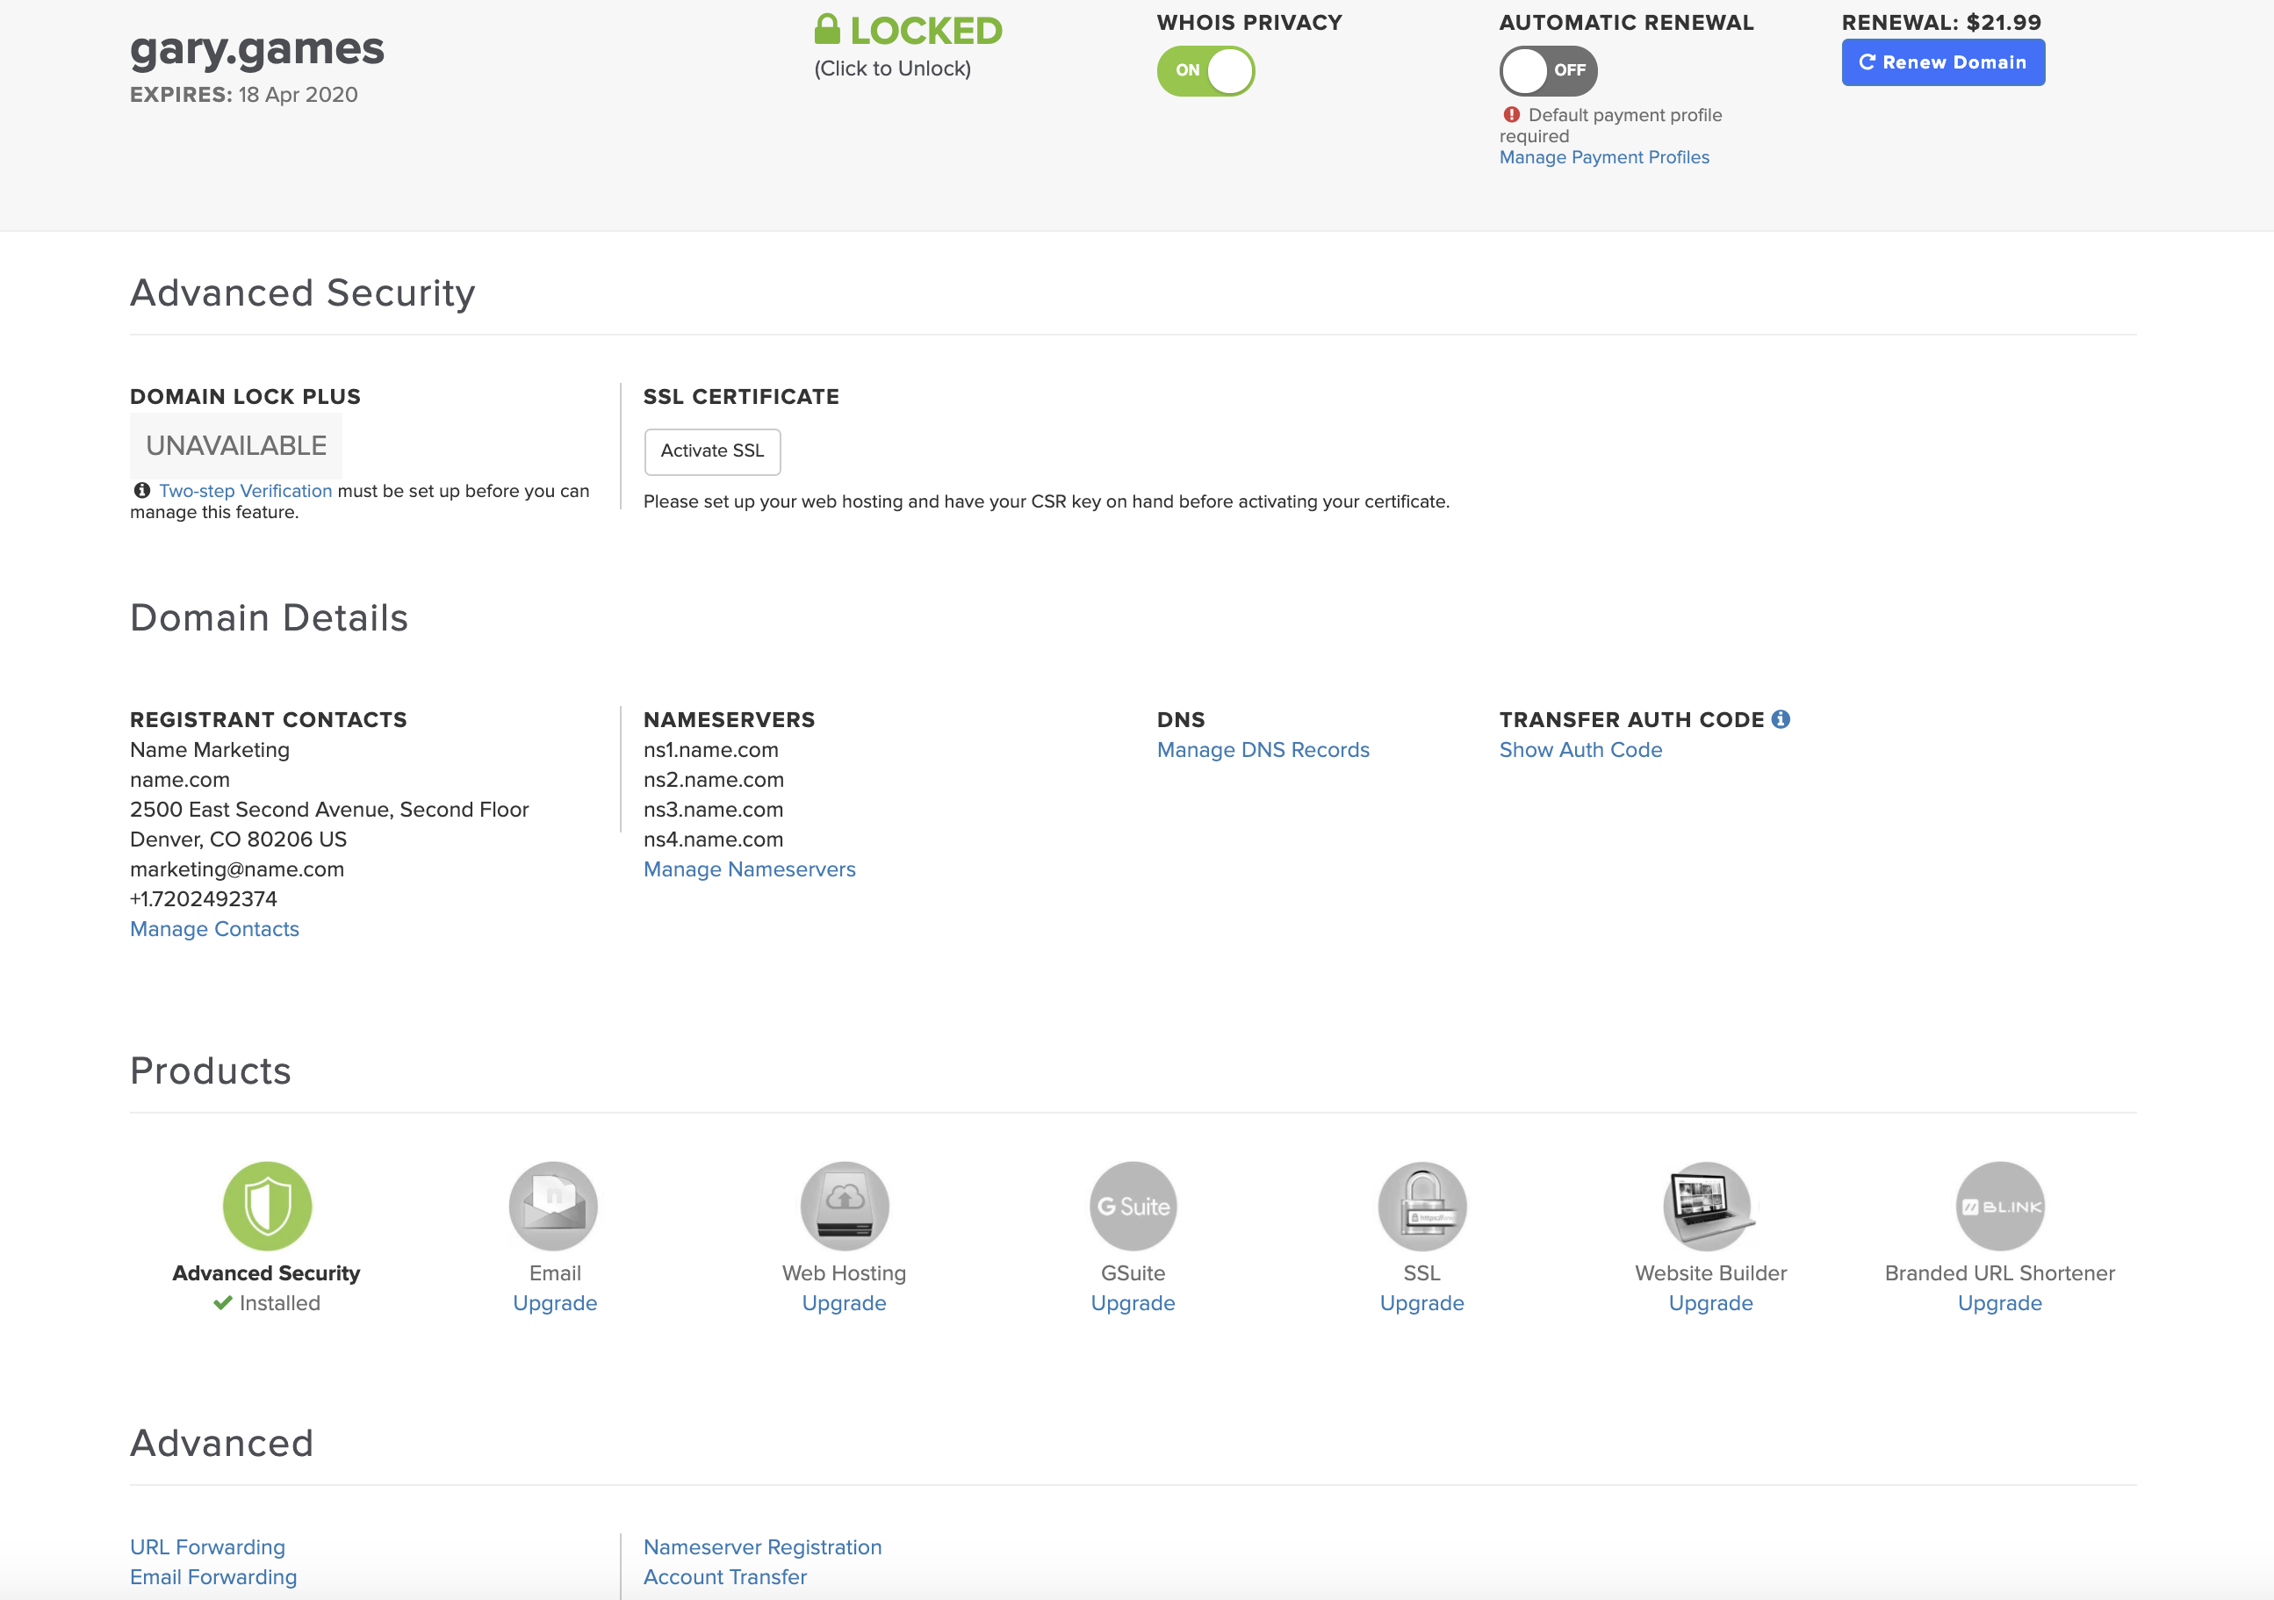The width and height of the screenshot is (2274, 1600).
Task: Click the Web Hosting cloud drive icon
Action: [x=844, y=1206]
